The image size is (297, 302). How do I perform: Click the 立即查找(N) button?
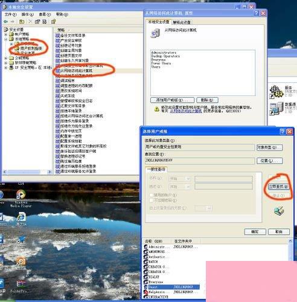pyautogui.click(x=279, y=187)
